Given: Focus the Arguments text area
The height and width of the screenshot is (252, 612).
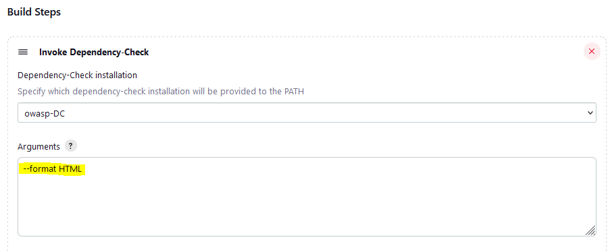Looking at the screenshot, I should 307,197.
